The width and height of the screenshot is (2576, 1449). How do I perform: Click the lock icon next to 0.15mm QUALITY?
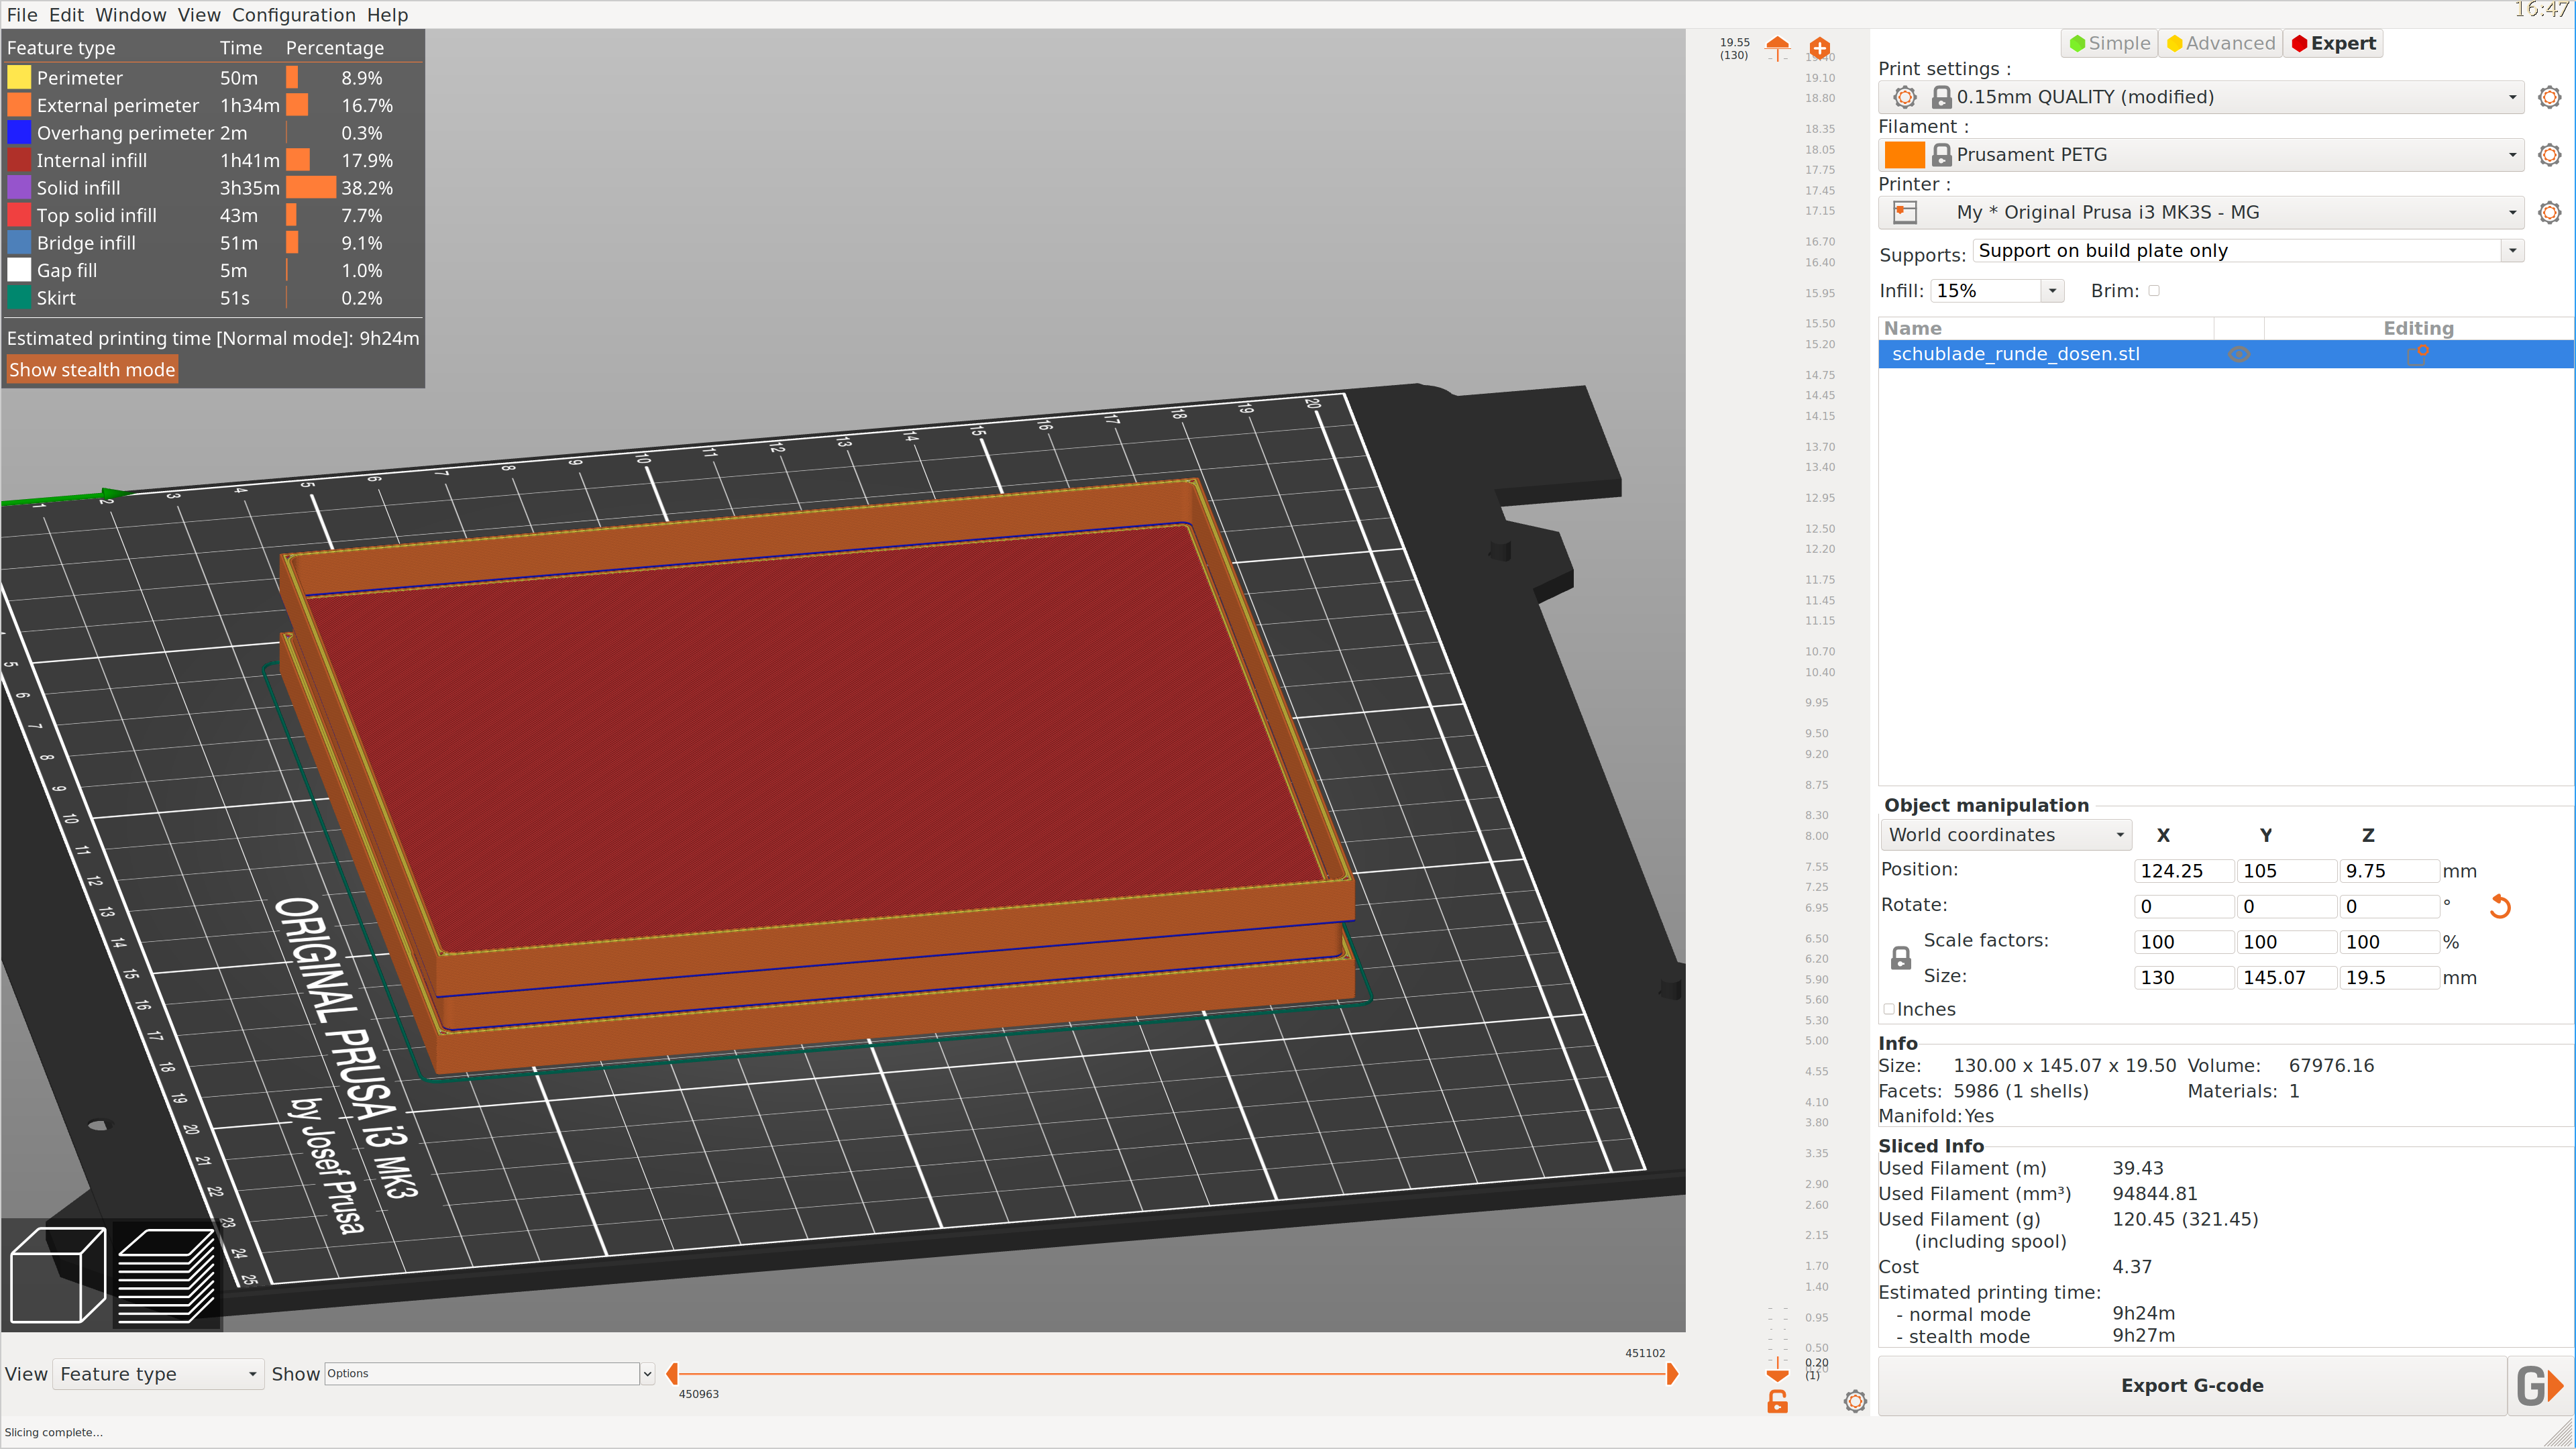click(1941, 97)
